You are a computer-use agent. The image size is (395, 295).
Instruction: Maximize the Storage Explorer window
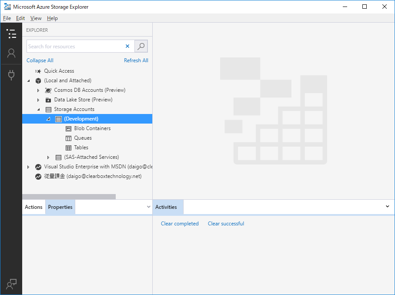(365, 7)
